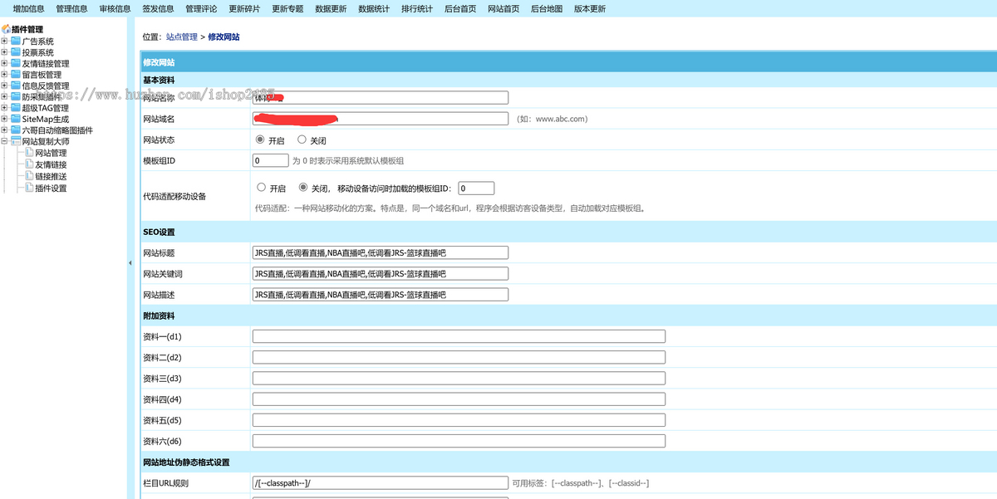The image size is (997, 499).
Task: Open the 审核信息 menu
Action: (x=115, y=9)
